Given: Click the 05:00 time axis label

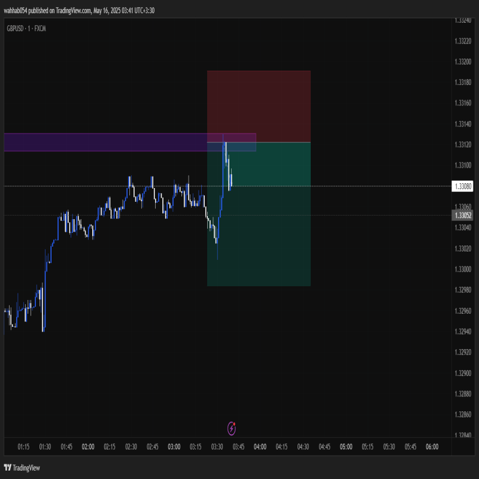Looking at the screenshot, I should pos(346,447).
